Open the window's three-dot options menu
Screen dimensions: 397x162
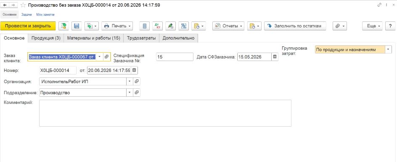[x=386, y=5]
